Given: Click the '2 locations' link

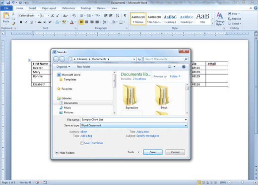Looking at the screenshot, I should [x=139, y=79].
